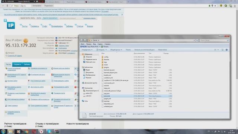Open the Правка menu in Explorer
238x134 pixels.
point(89,44)
